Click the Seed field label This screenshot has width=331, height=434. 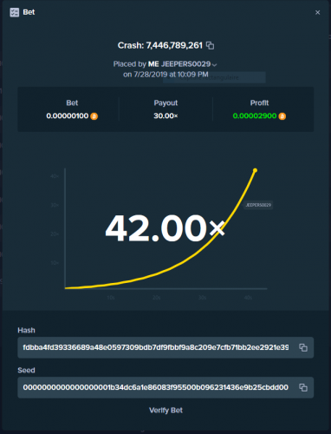click(26, 371)
